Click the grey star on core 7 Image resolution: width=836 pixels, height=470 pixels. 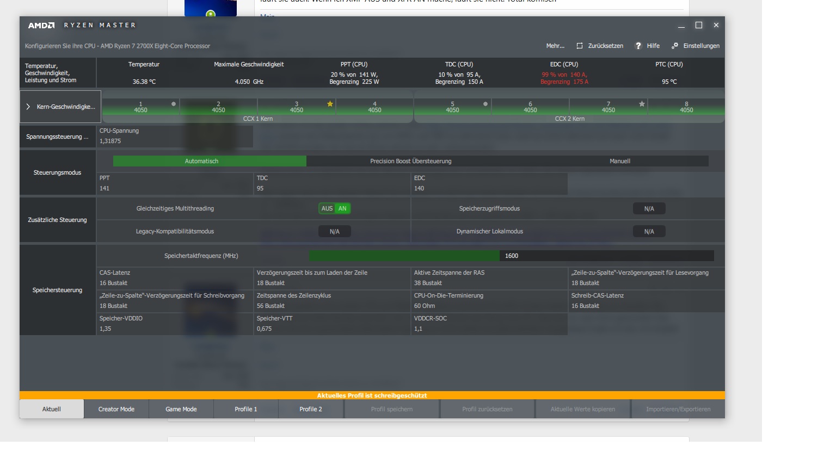642,104
